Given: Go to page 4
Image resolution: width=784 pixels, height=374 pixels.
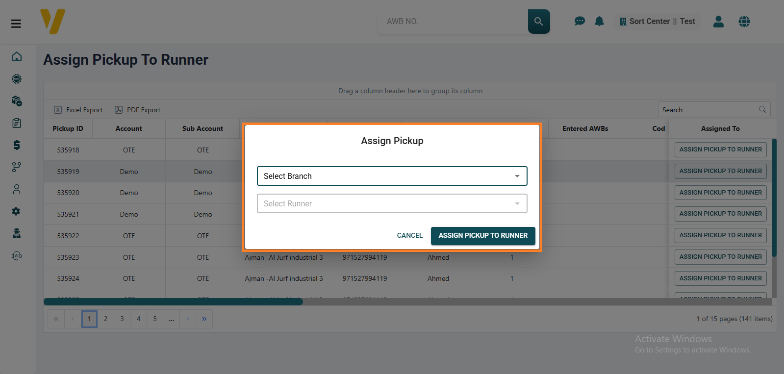Looking at the screenshot, I should (x=138, y=319).
